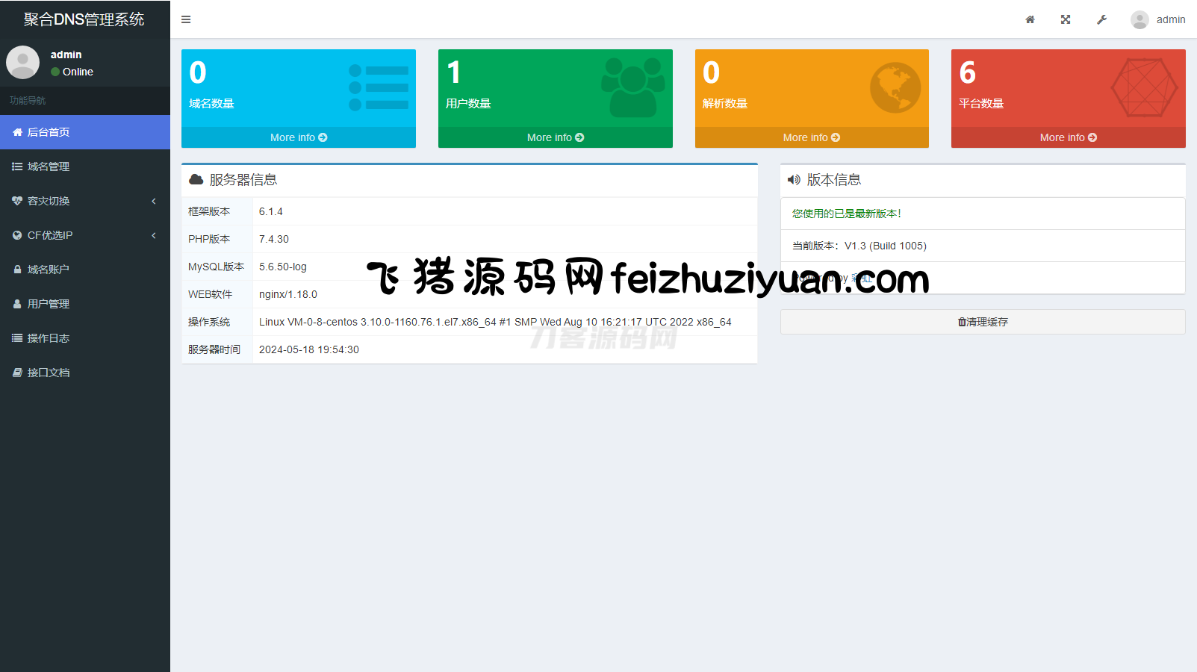This screenshot has height=672, width=1197.
Task: Click More info on the 平台数量 card
Action: tap(1068, 137)
